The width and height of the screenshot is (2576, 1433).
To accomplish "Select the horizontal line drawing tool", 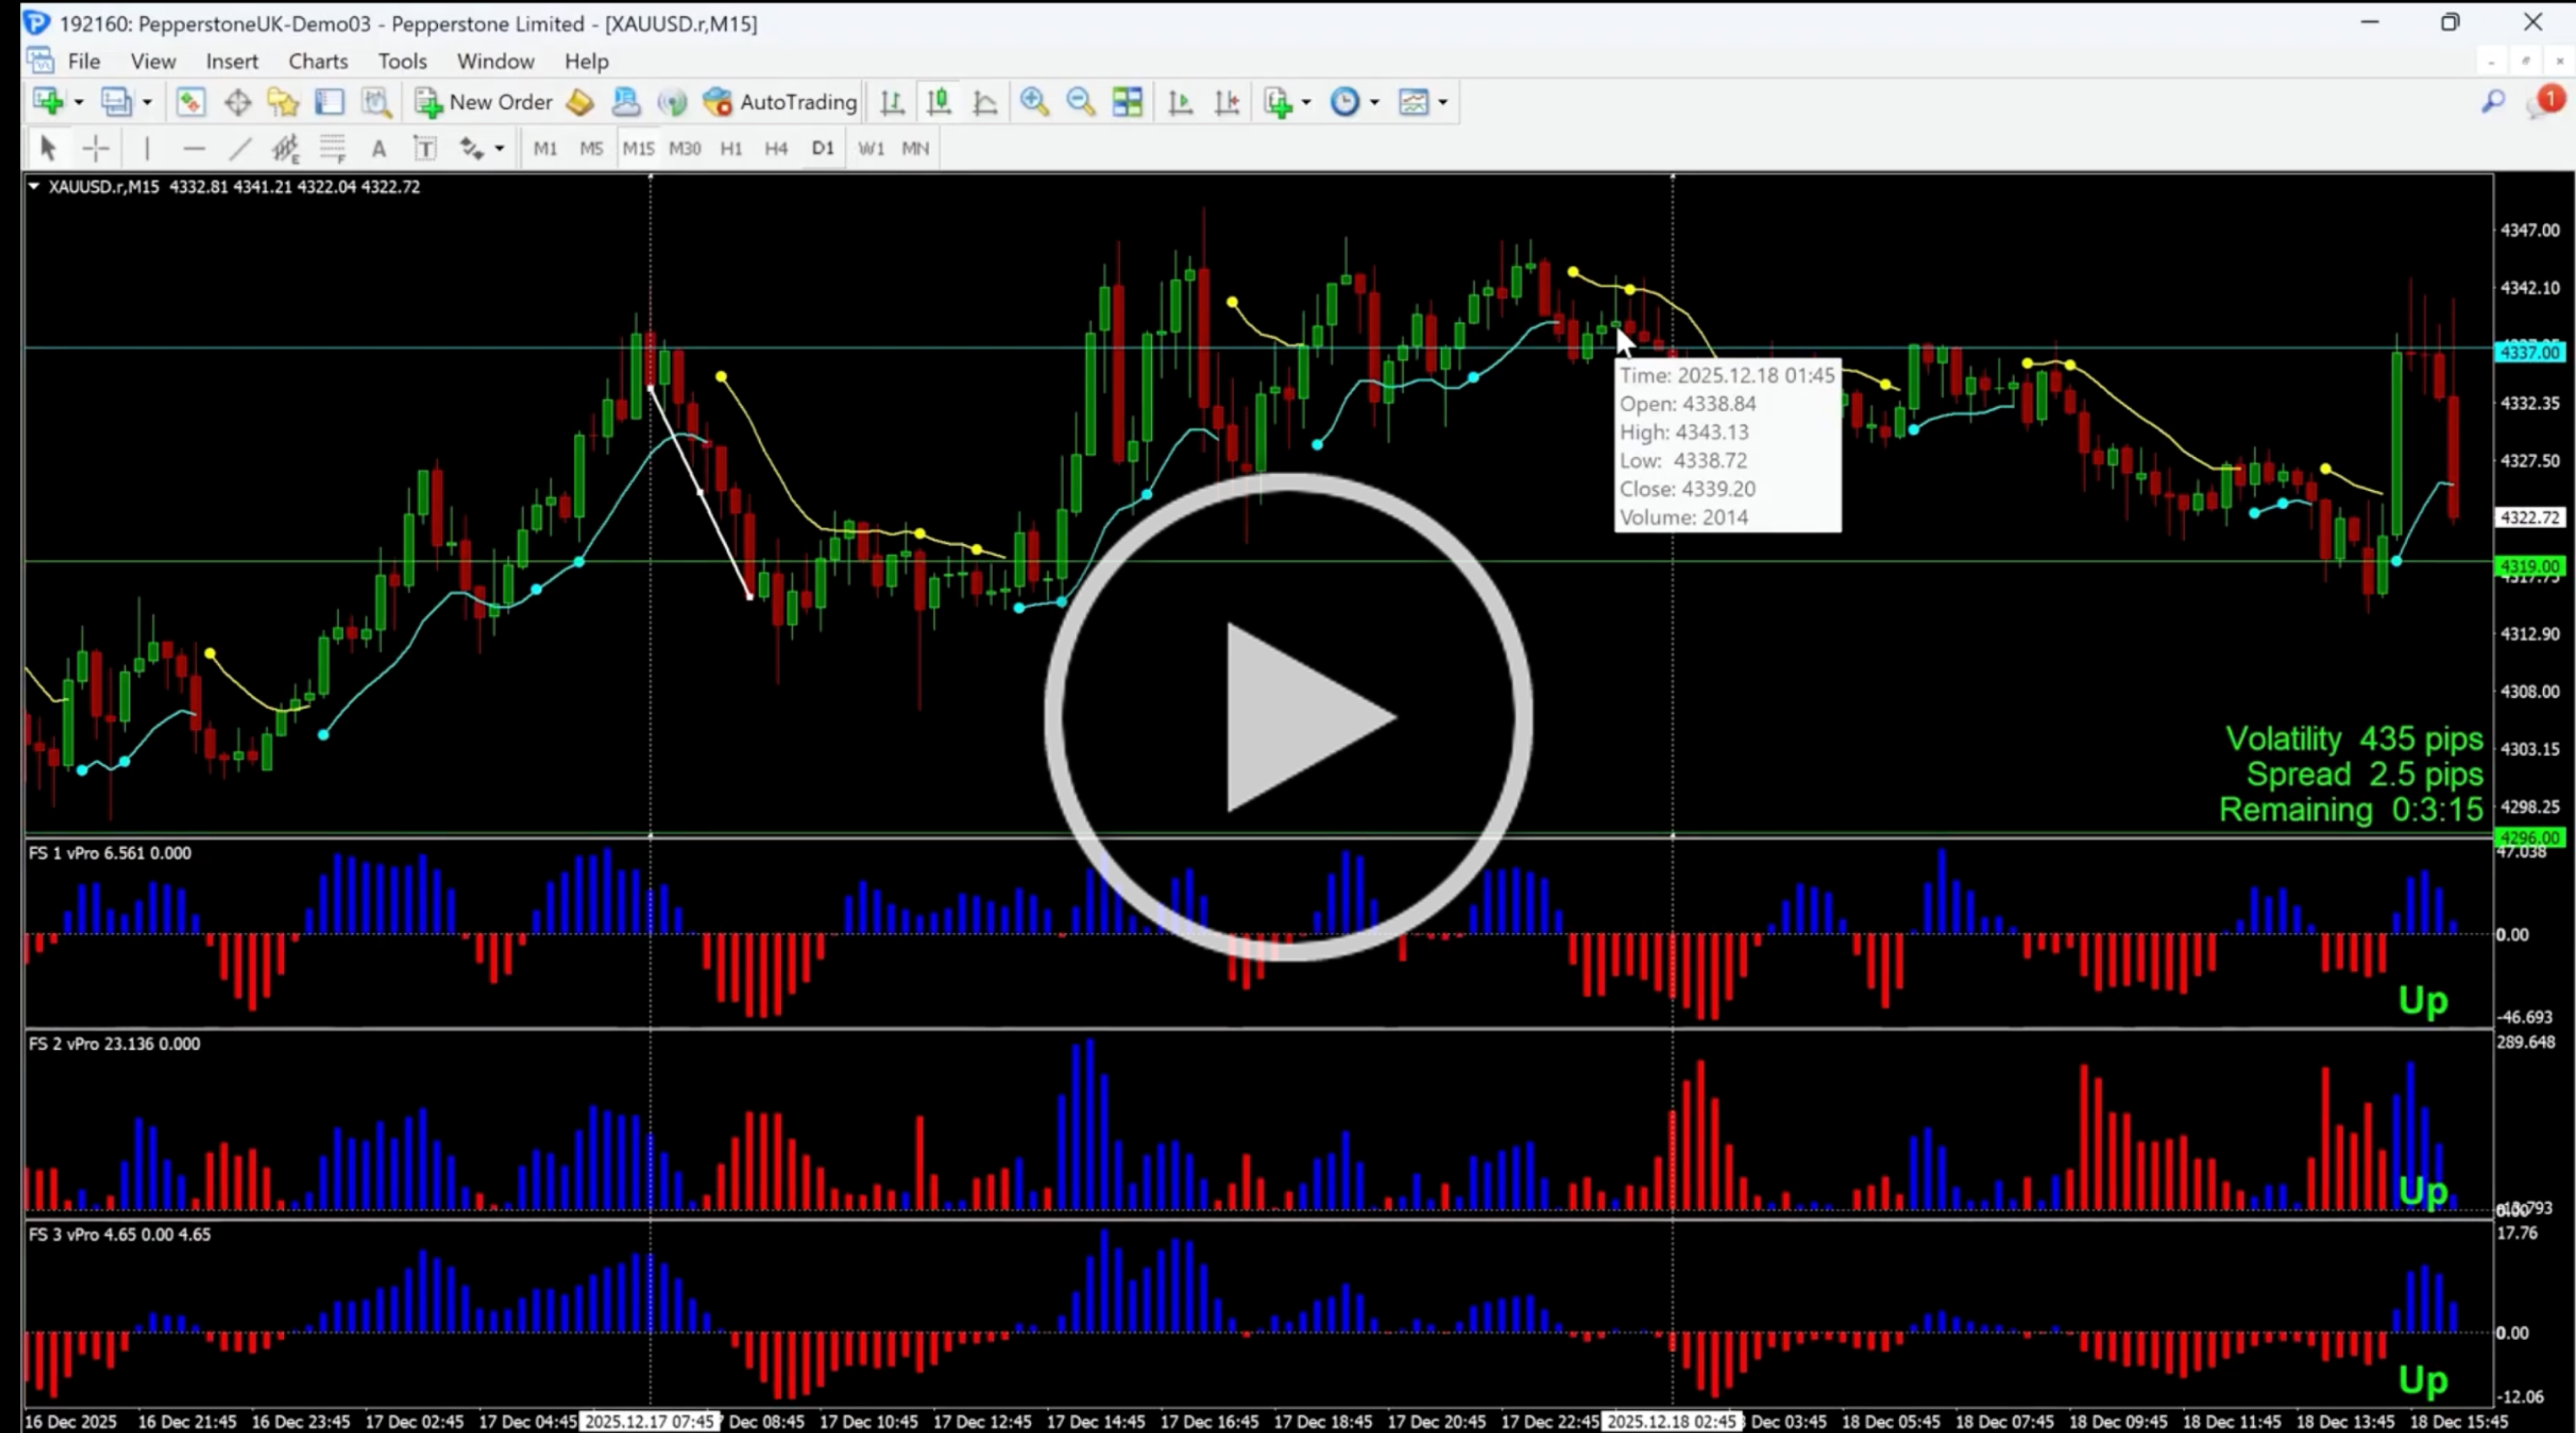I will click(x=194, y=149).
